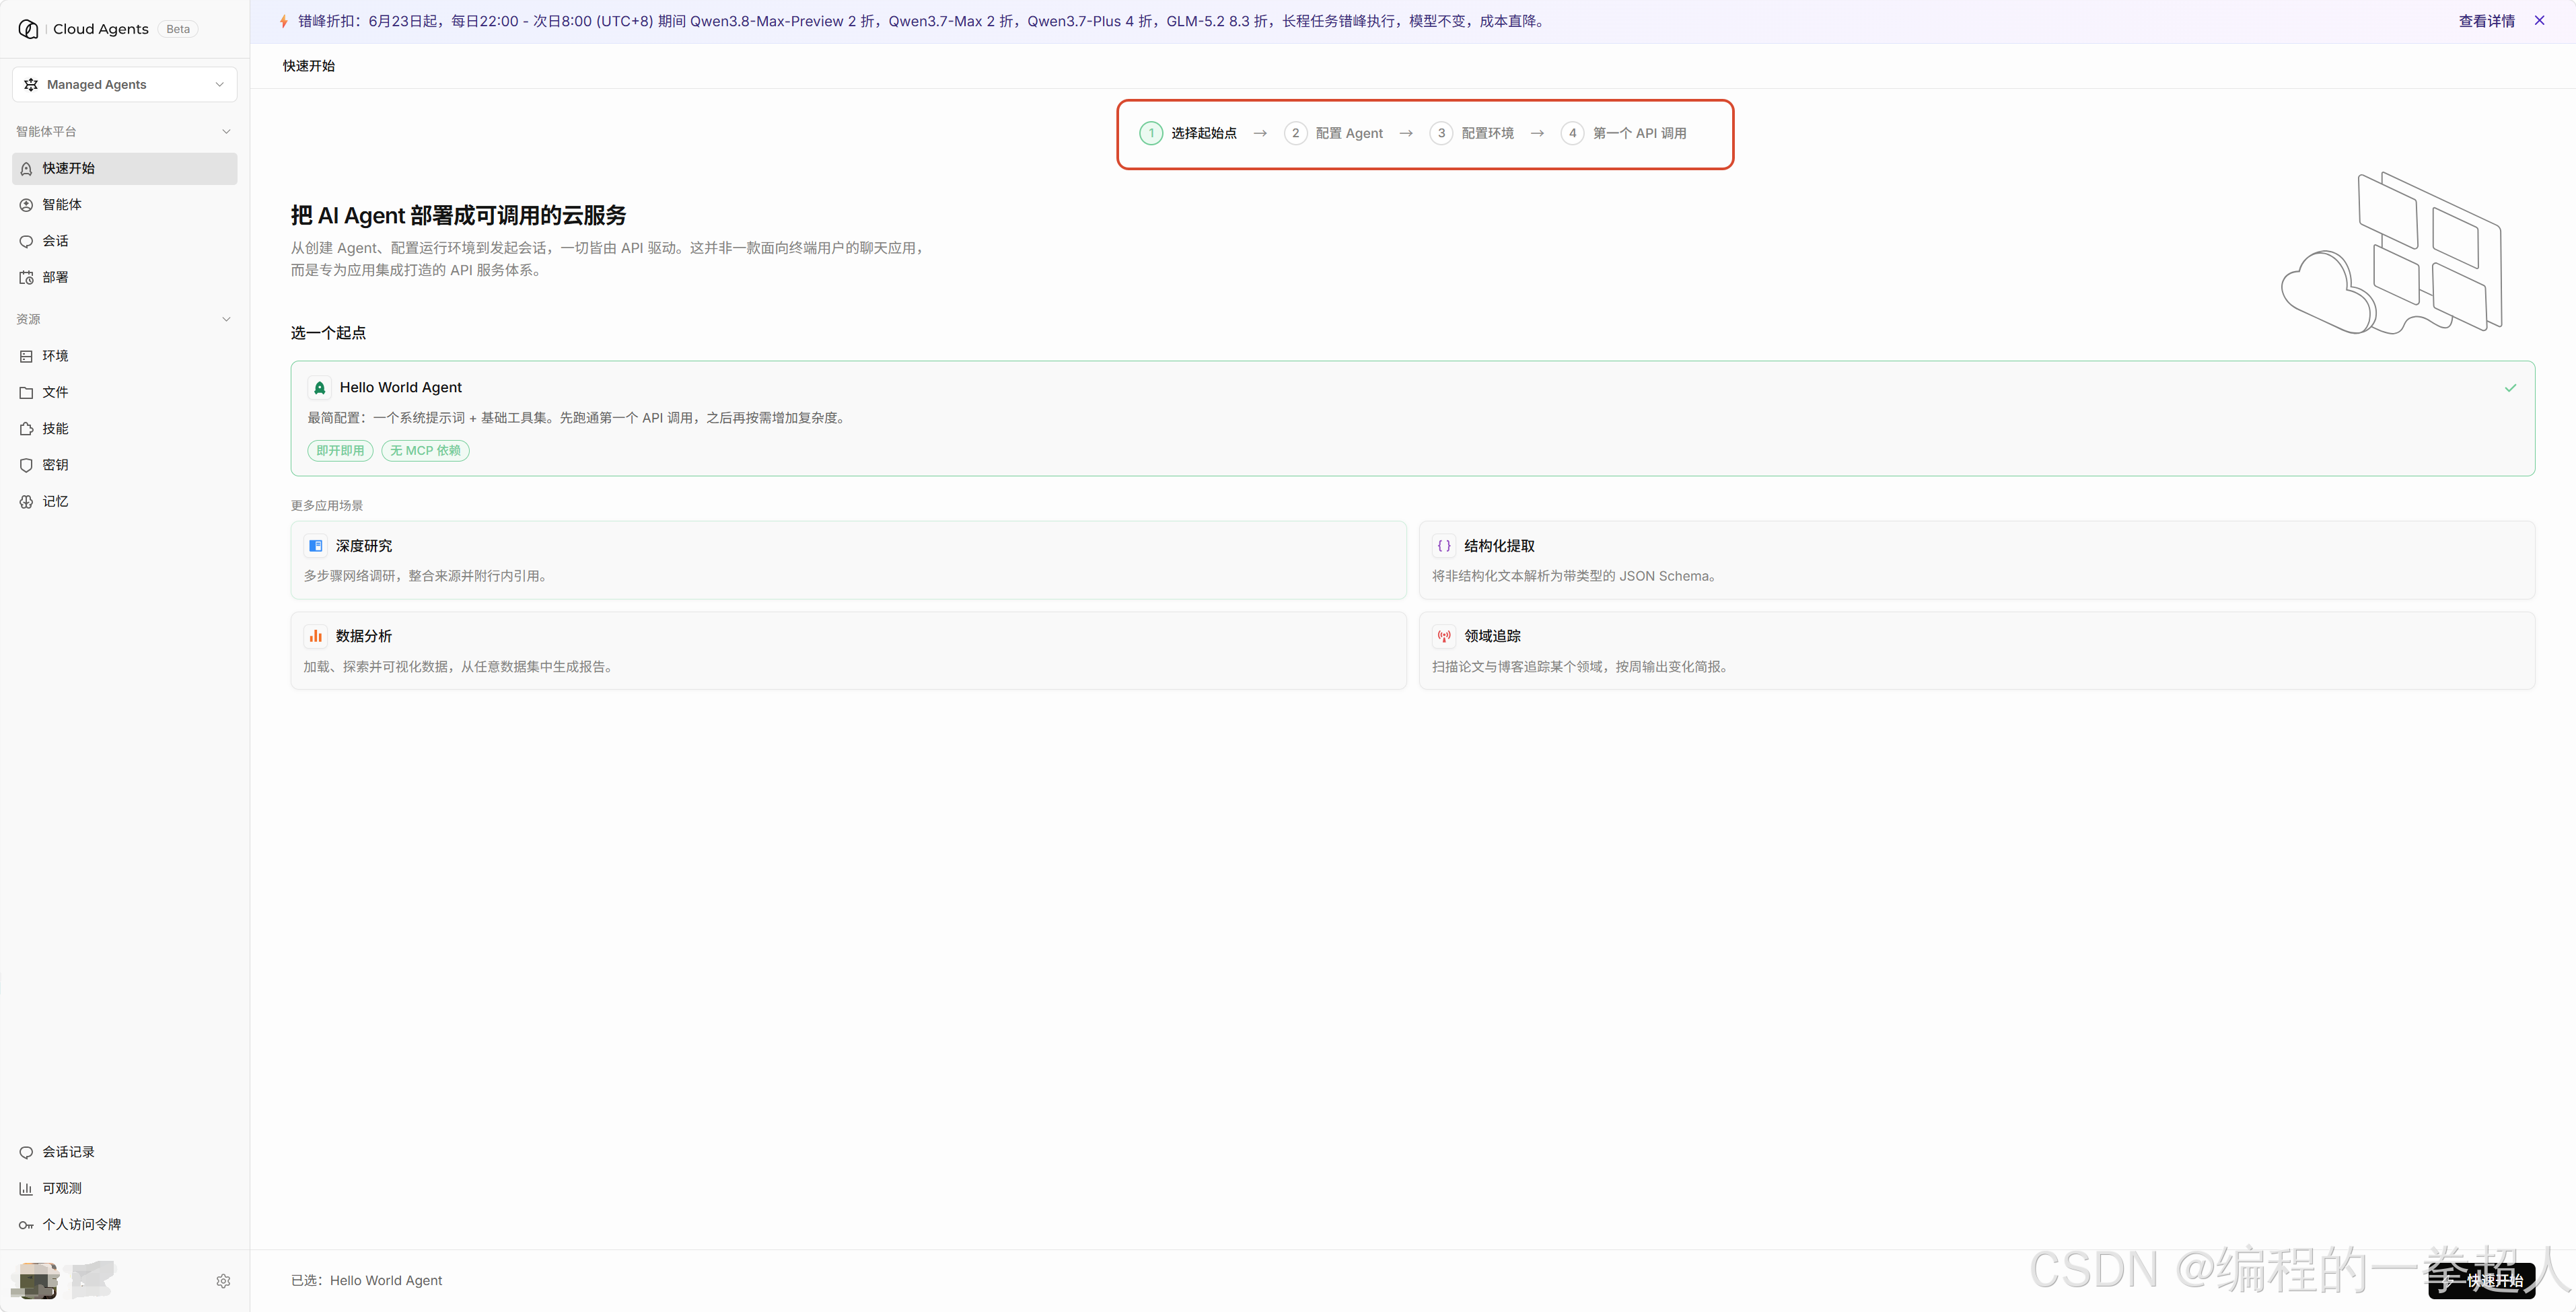
Task: Click the 密钥 shield icon
Action: [27, 465]
